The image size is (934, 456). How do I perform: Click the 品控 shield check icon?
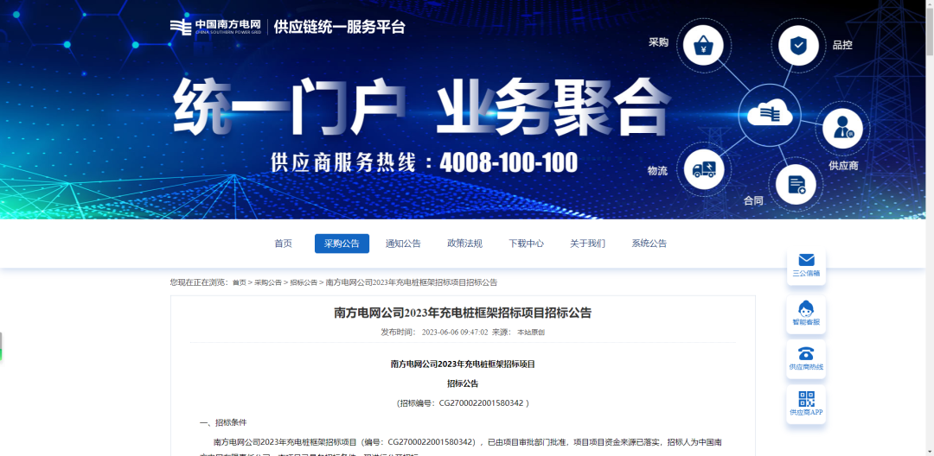point(797,45)
